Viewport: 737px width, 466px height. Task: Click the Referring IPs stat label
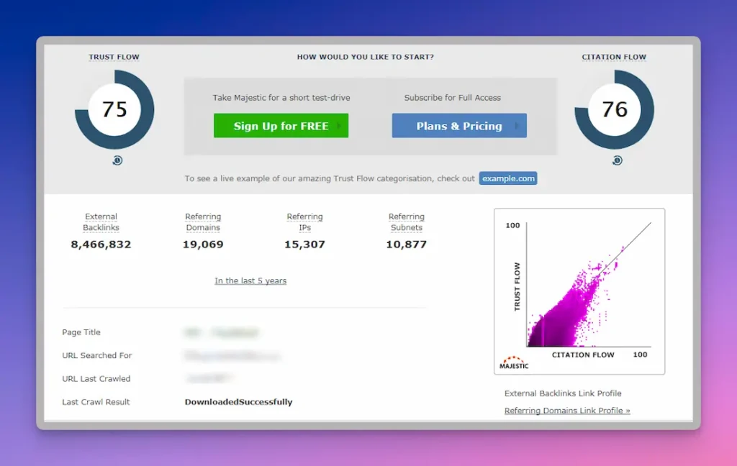click(x=304, y=222)
